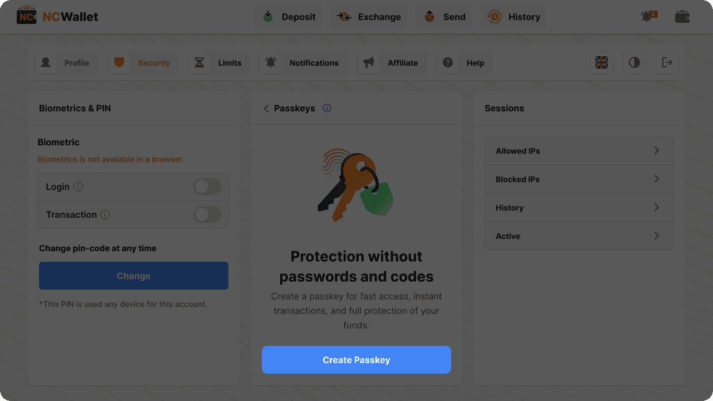Click the NC Wallet logo
The width and height of the screenshot is (713, 401).
(x=58, y=17)
